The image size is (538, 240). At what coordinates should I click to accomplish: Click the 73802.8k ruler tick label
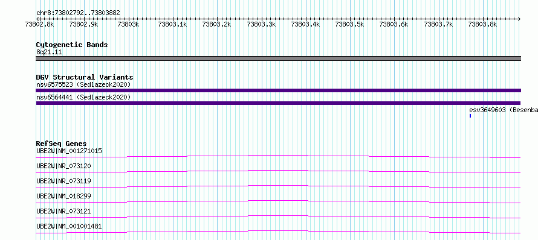pyautogui.click(x=40, y=24)
